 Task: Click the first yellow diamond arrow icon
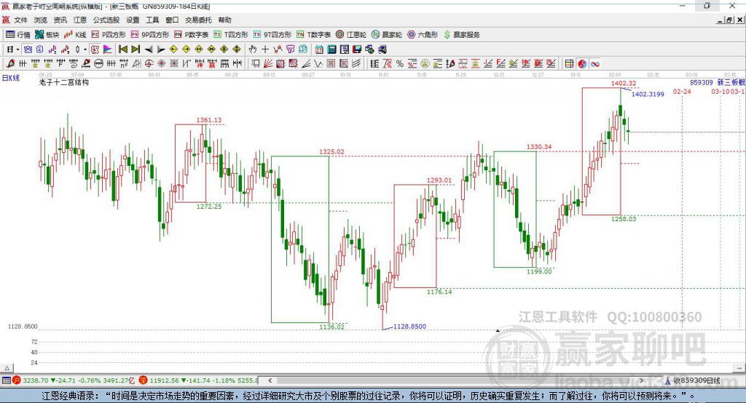[173, 49]
